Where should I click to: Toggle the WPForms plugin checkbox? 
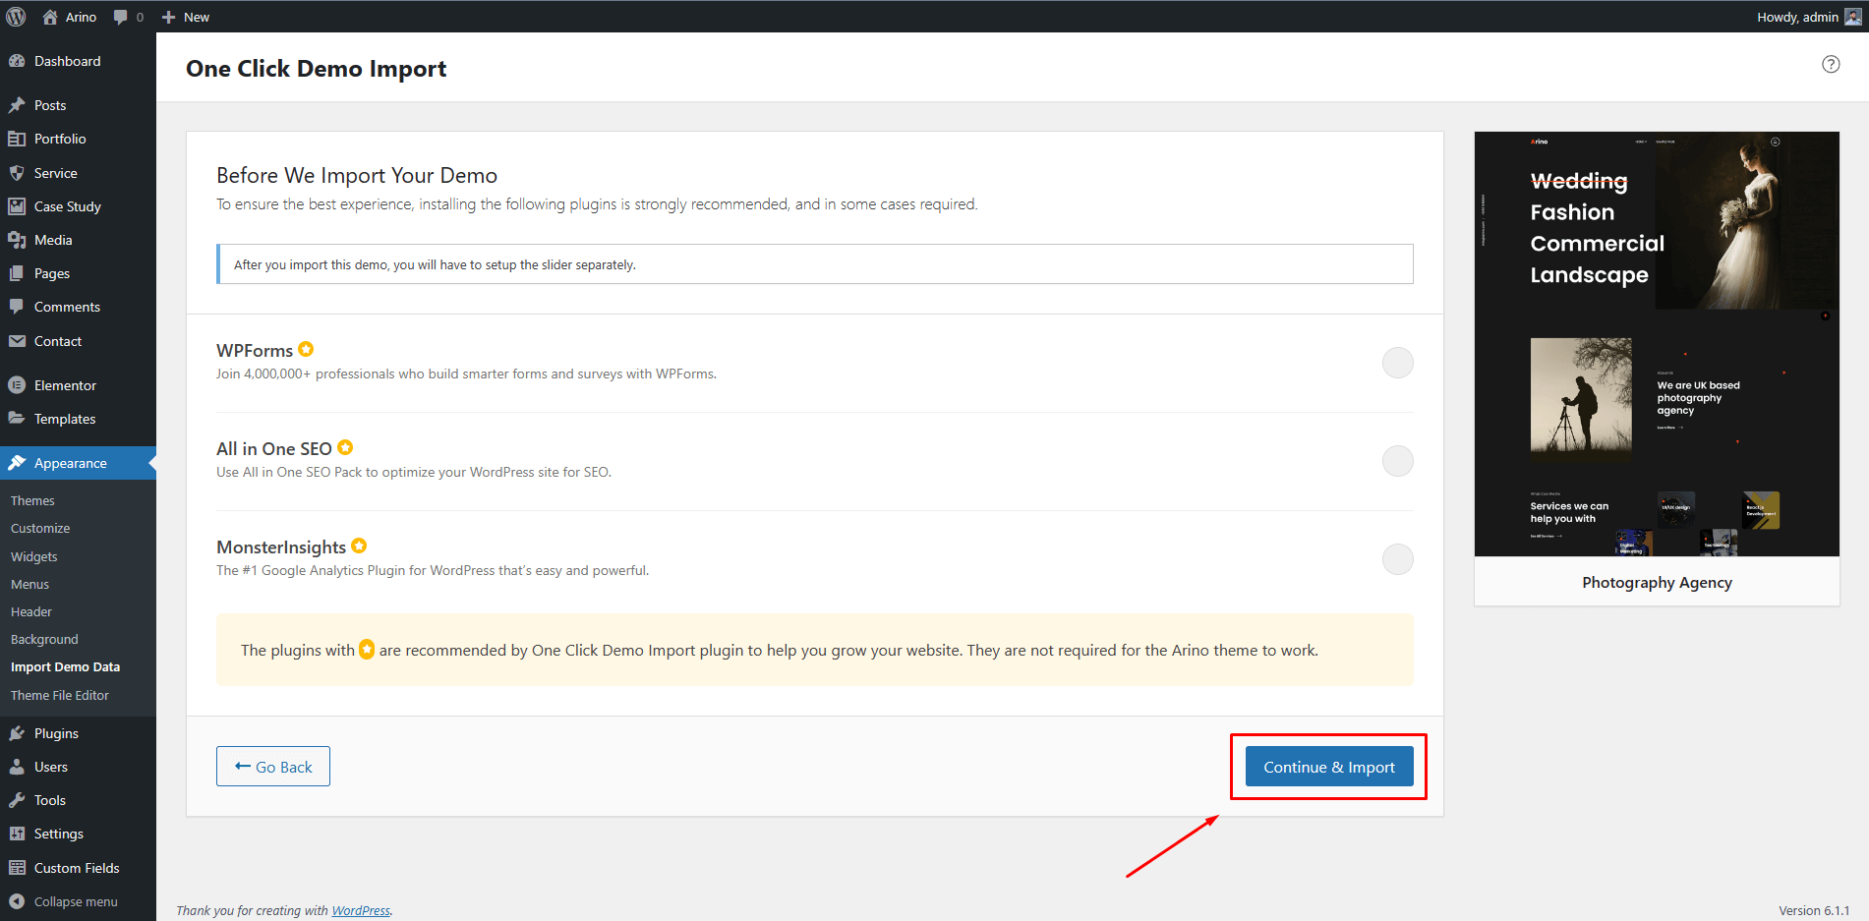[1397, 363]
